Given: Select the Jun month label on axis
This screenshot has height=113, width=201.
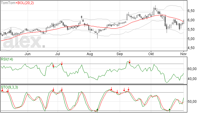Looking at the screenshot, I should tap(28, 54).
